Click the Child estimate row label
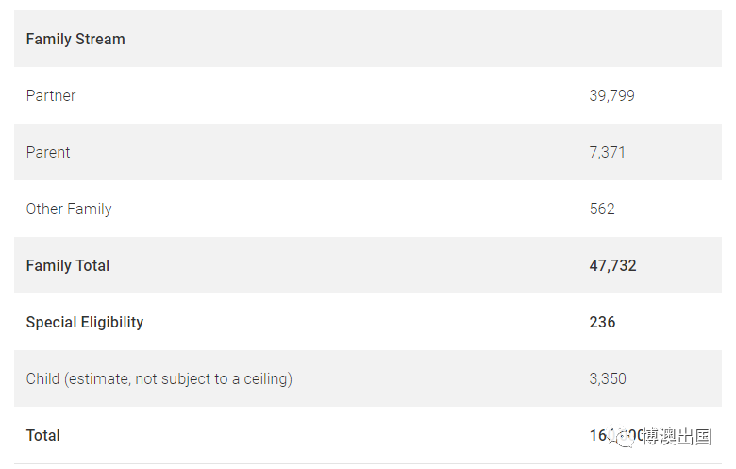Screen dimensions: 736x469 pyautogui.click(x=159, y=378)
